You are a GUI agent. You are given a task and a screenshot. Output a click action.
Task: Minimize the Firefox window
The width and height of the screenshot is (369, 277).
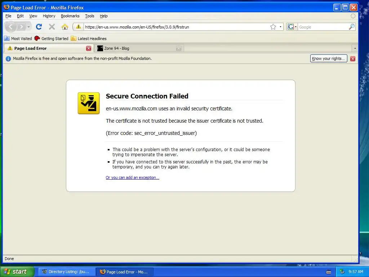[337, 8]
